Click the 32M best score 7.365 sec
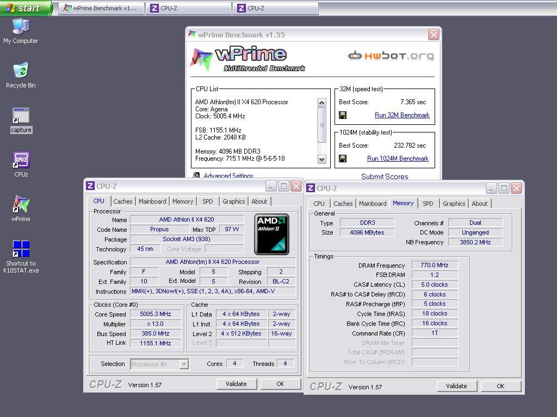This screenshot has width=557, height=417. [413, 102]
